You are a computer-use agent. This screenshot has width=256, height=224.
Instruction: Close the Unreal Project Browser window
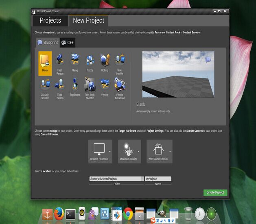pyautogui.click(x=225, y=11)
